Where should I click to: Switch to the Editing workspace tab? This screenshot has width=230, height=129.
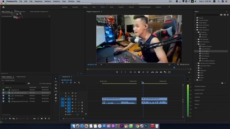tap(85, 7)
